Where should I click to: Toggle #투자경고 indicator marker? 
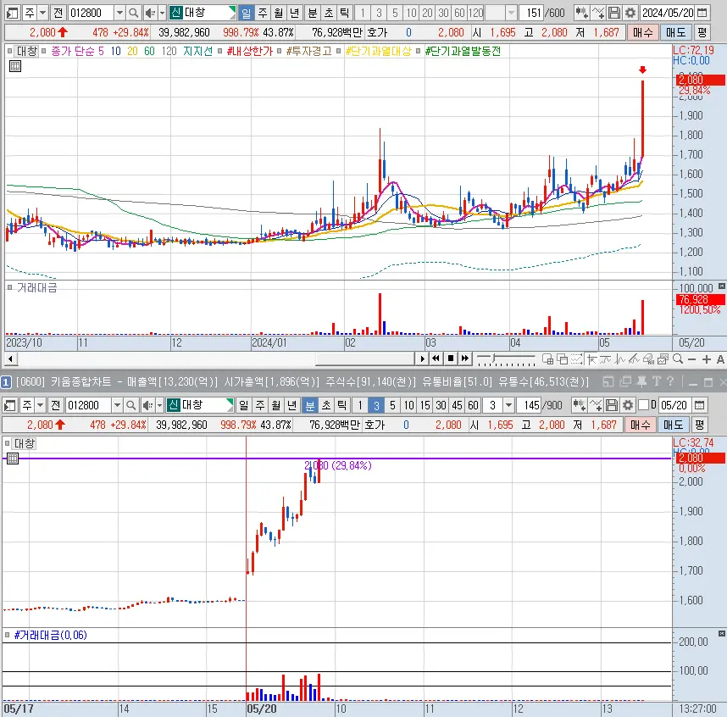click(280, 51)
